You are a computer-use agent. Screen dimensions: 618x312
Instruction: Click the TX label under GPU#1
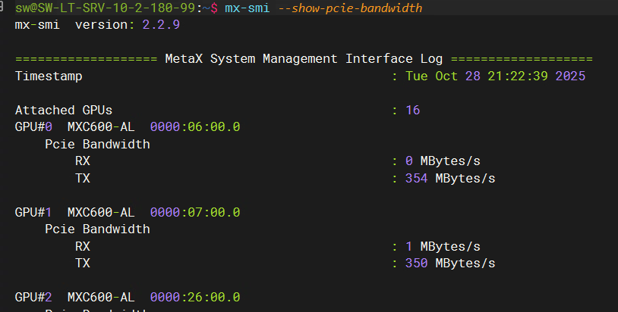(x=82, y=264)
